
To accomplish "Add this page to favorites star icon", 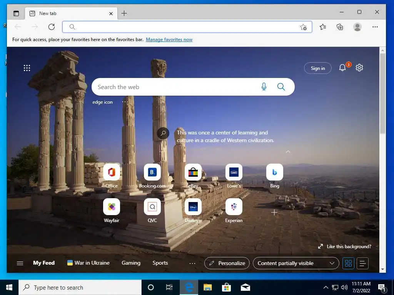I will click(303, 27).
